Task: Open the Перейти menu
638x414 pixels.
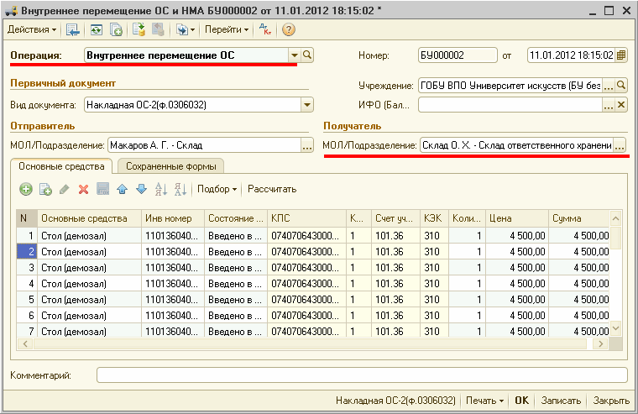Action: 227,29
